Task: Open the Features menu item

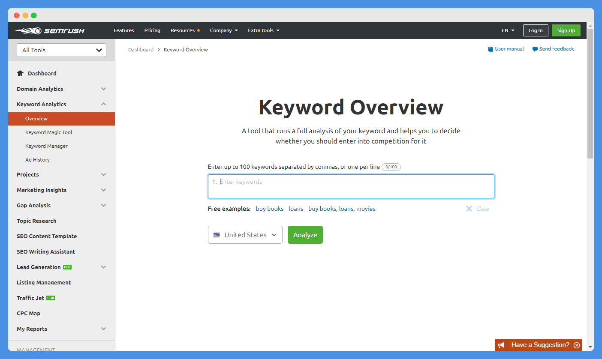Action: pyautogui.click(x=124, y=30)
